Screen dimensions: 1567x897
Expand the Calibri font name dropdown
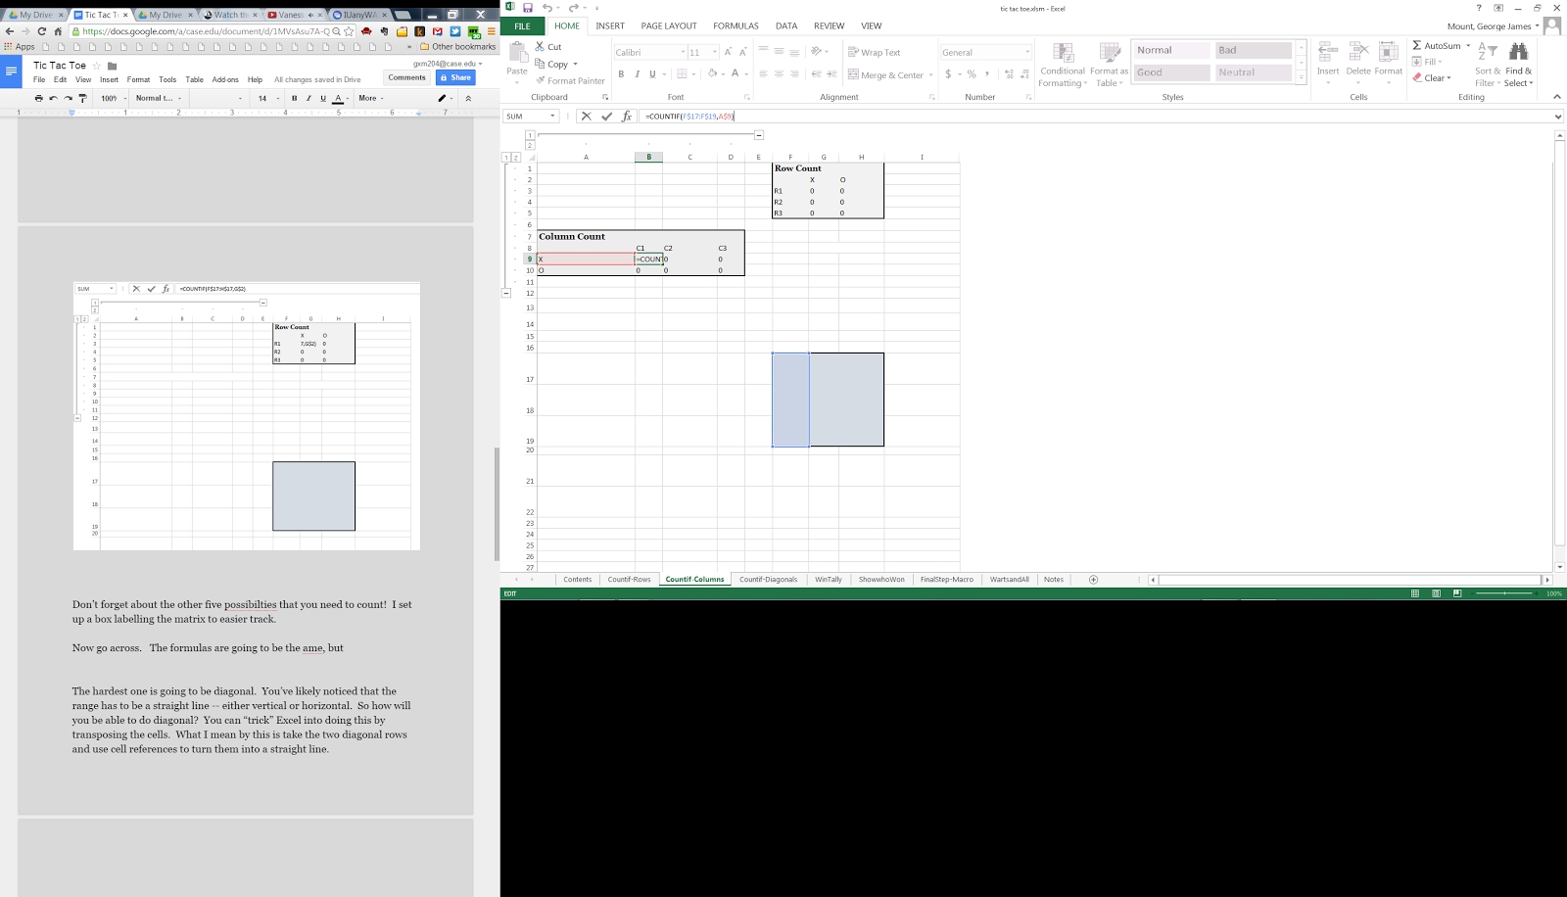pyautogui.click(x=683, y=52)
